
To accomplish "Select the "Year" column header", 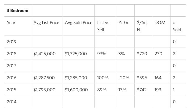I will click(x=11, y=23).
